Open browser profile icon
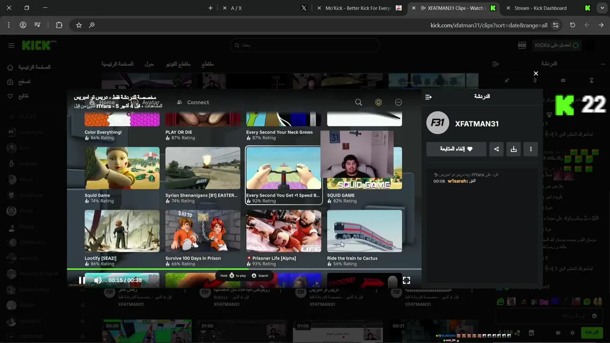Screen dimensions: 610x343 (x=23, y=25)
